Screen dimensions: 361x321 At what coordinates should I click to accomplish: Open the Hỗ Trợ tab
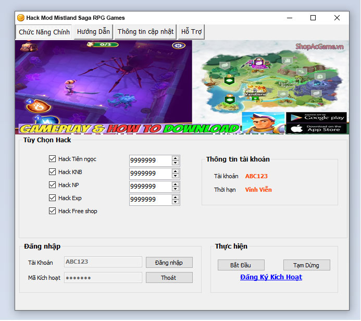[191, 32]
